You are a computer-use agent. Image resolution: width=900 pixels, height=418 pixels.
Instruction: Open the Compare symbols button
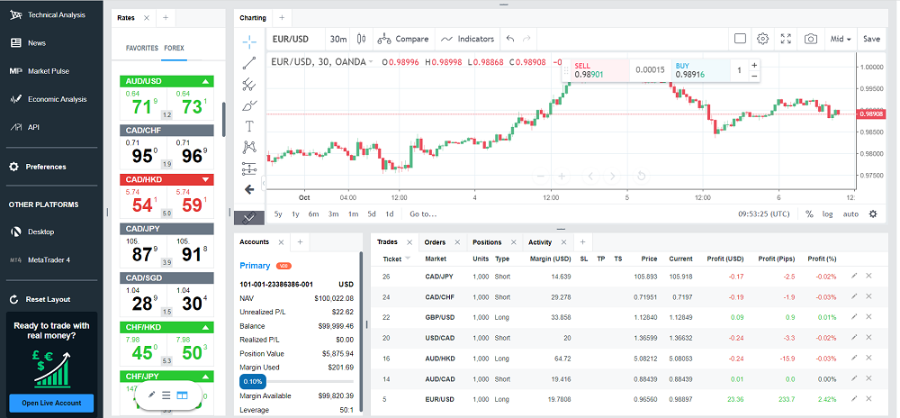tap(403, 39)
